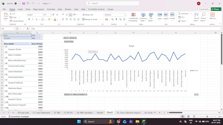Click in the Name Box showing A1
Viewport: 223px width, 125px height.
coord(8,29)
